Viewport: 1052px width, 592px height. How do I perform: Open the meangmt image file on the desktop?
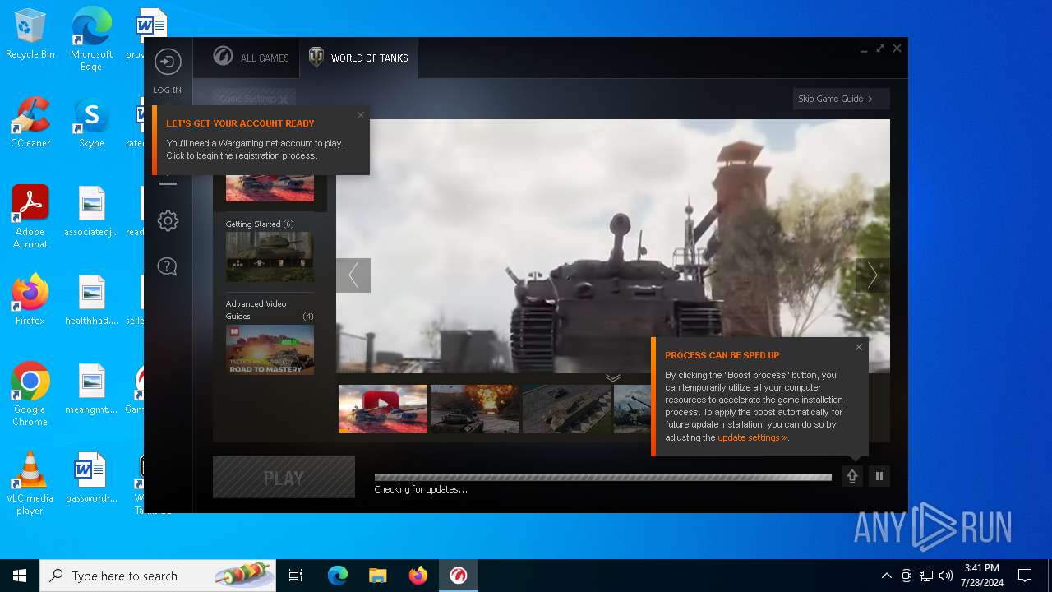coord(91,389)
